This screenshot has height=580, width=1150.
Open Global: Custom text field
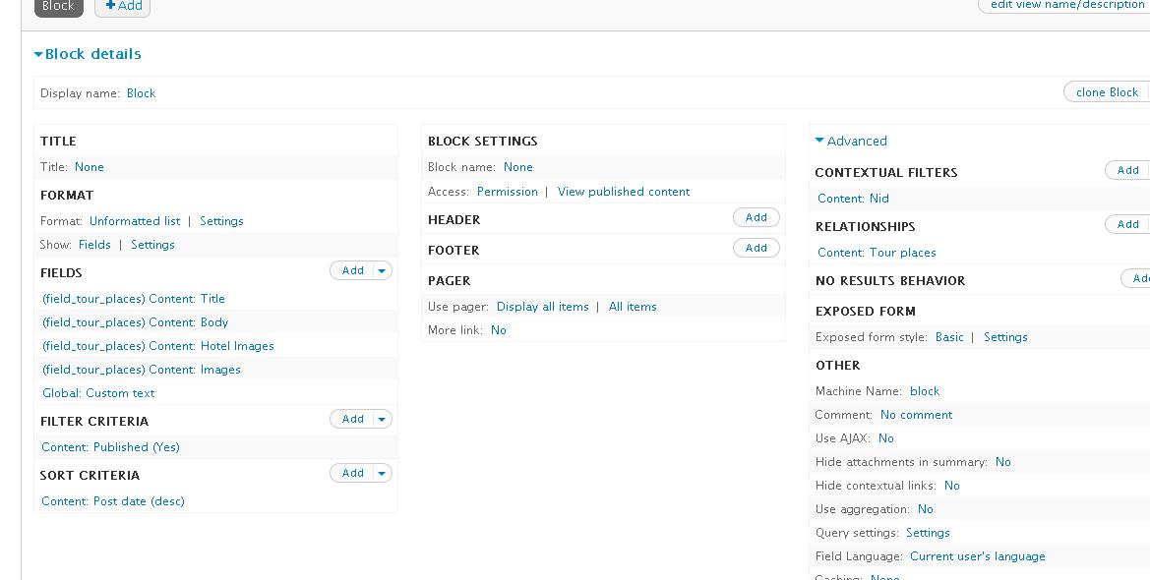[98, 393]
